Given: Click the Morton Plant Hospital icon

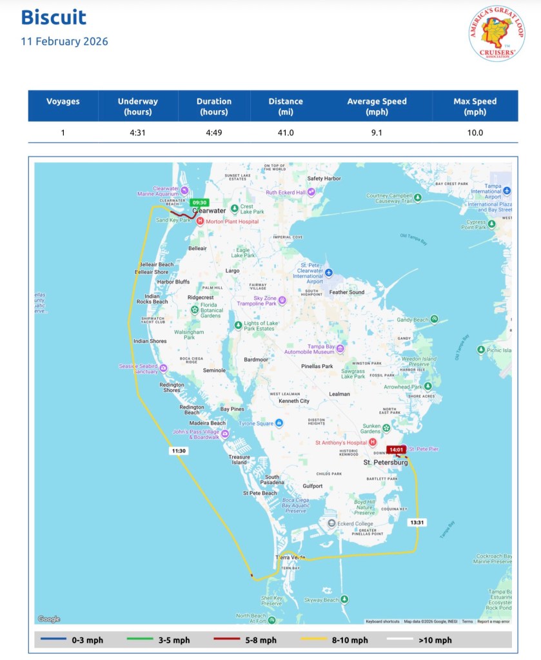Looking at the screenshot, I should (200, 221).
